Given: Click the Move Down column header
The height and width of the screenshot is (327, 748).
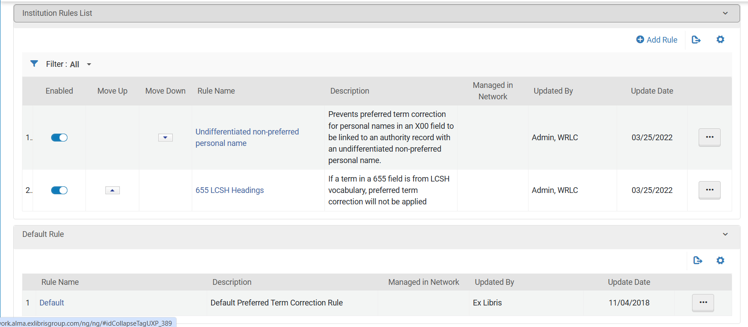Looking at the screenshot, I should (x=165, y=91).
